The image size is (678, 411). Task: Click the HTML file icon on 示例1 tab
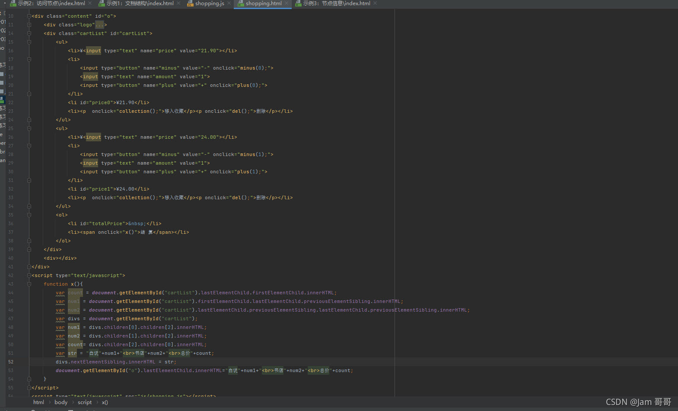coord(102,3)
